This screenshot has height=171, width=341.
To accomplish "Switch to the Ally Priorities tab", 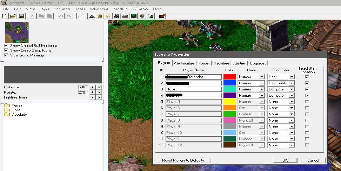I will tap(184, 63).
